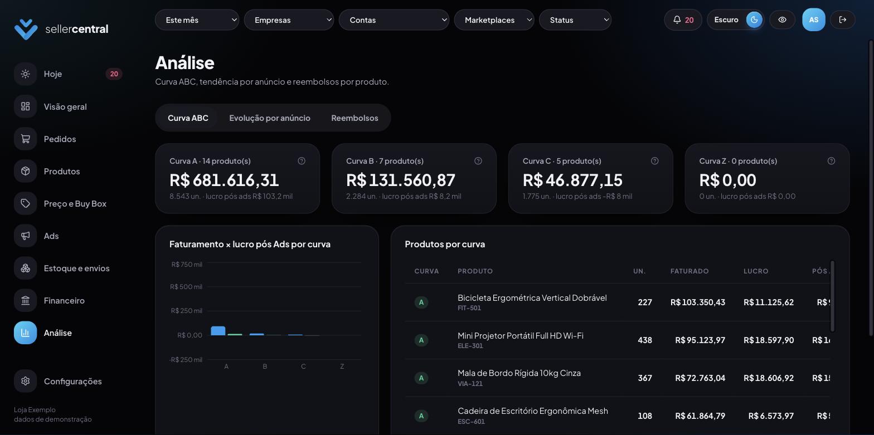This screenshot has height=435, width=874.
Task: Open the Este mês period dropdown
Action: [x=197, y=20]
